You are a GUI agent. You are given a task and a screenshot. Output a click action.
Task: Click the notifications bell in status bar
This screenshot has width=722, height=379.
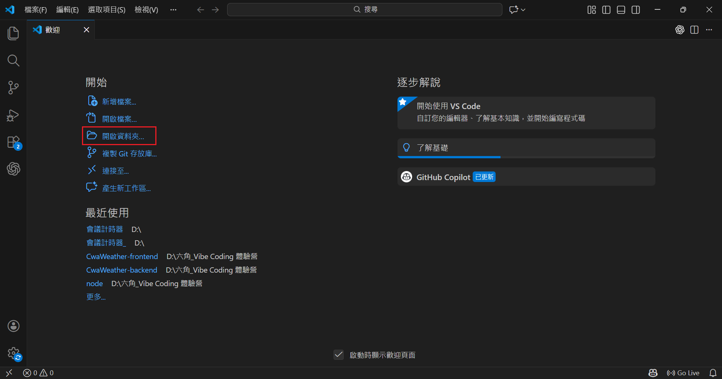[713, 373]
